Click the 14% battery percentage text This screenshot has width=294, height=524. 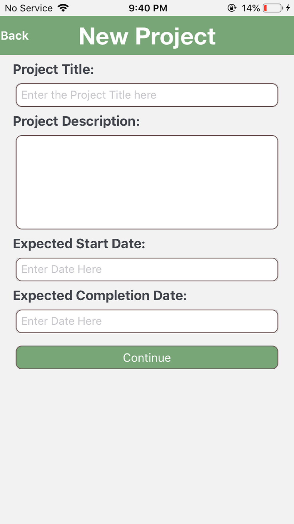point(250,8)
